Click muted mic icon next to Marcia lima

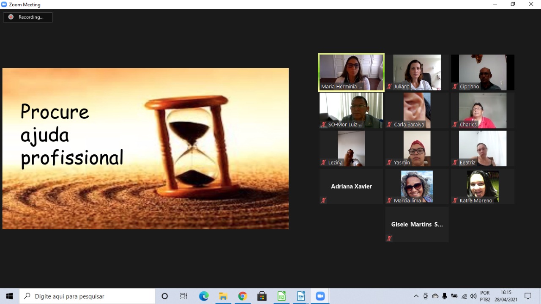(389, 200)
